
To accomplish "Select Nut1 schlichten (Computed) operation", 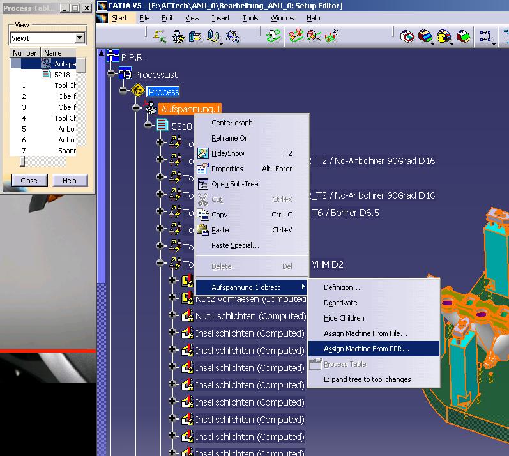I will pyautogui.click(x=250, y=316).
